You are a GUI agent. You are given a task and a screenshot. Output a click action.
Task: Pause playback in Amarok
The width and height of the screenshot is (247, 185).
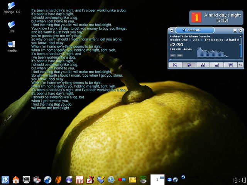click(x=203, y=65)
